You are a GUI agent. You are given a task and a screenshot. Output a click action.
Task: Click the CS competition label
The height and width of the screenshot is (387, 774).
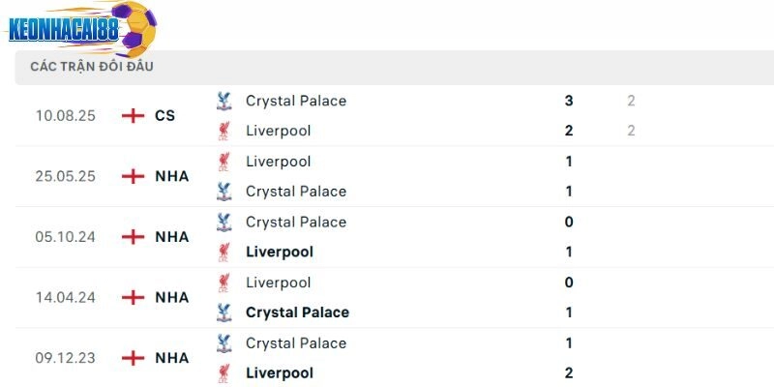pyautogui.click(x=164, y=116)
